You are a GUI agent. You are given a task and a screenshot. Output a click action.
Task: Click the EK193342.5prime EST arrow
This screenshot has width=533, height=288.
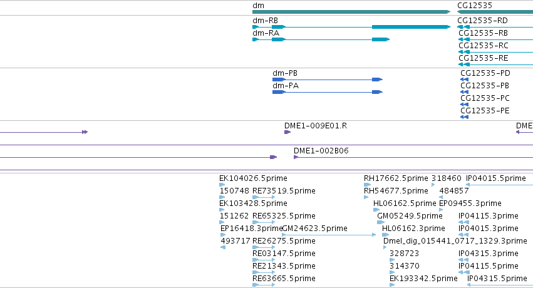pyautogui.click(x=392, y=285)
